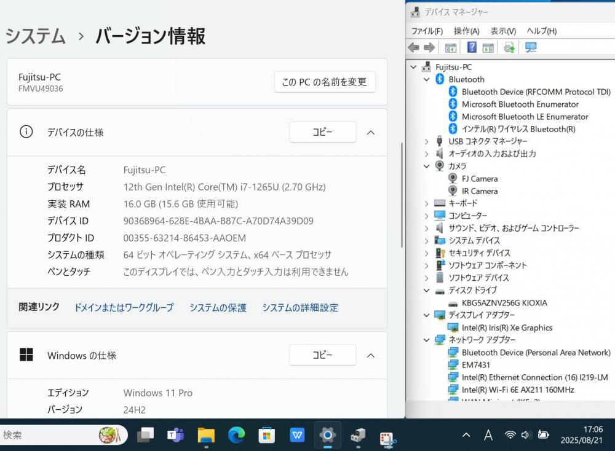Collapse the カメラ category
Viewport: 615px width, 451px height.
pos(427,166)
